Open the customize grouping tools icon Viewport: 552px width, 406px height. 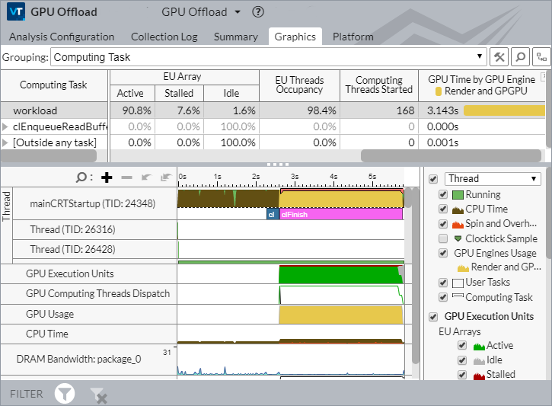point(499,56)
